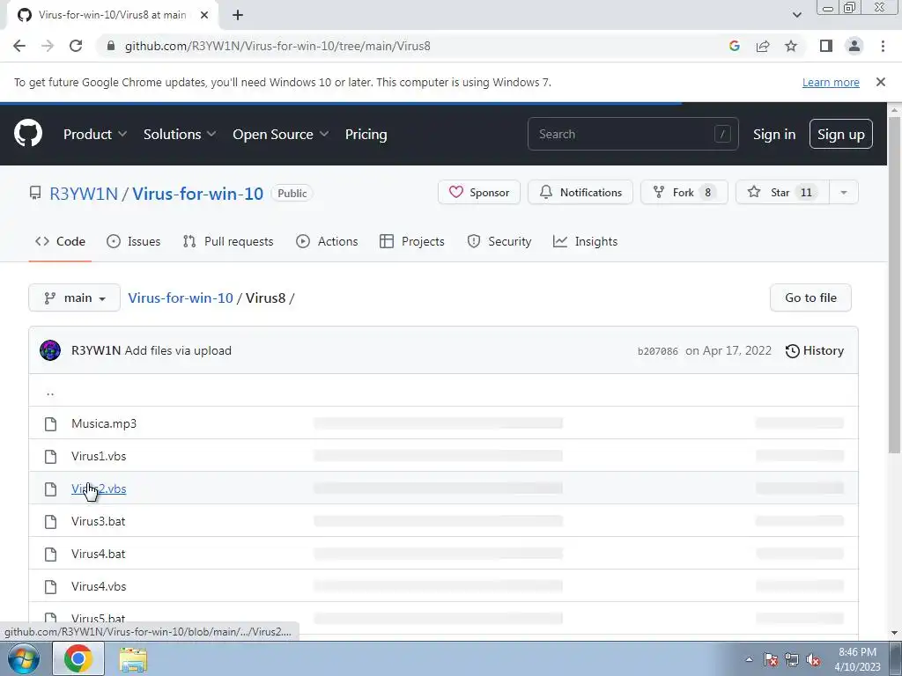View commit History
The width and height of the screenshot is (902, 676).
[x=815, y=350]
